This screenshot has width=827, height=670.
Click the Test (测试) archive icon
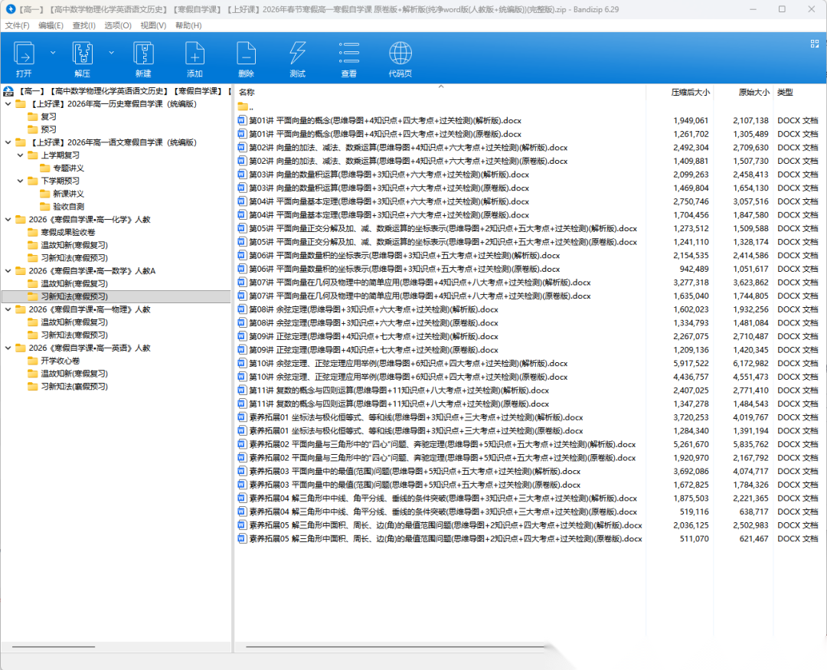297,54
